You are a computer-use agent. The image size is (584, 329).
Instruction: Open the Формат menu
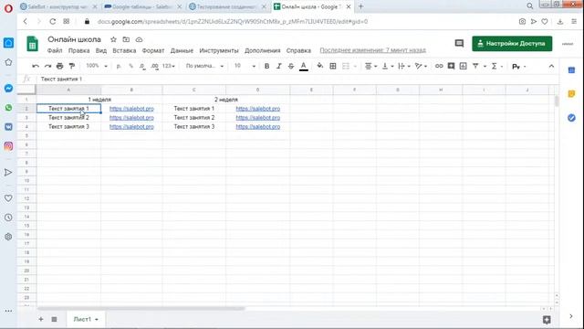pyautogui.click(x=153, y=50)
